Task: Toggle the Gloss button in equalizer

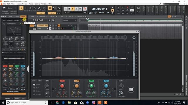Action: pos(131,89)
